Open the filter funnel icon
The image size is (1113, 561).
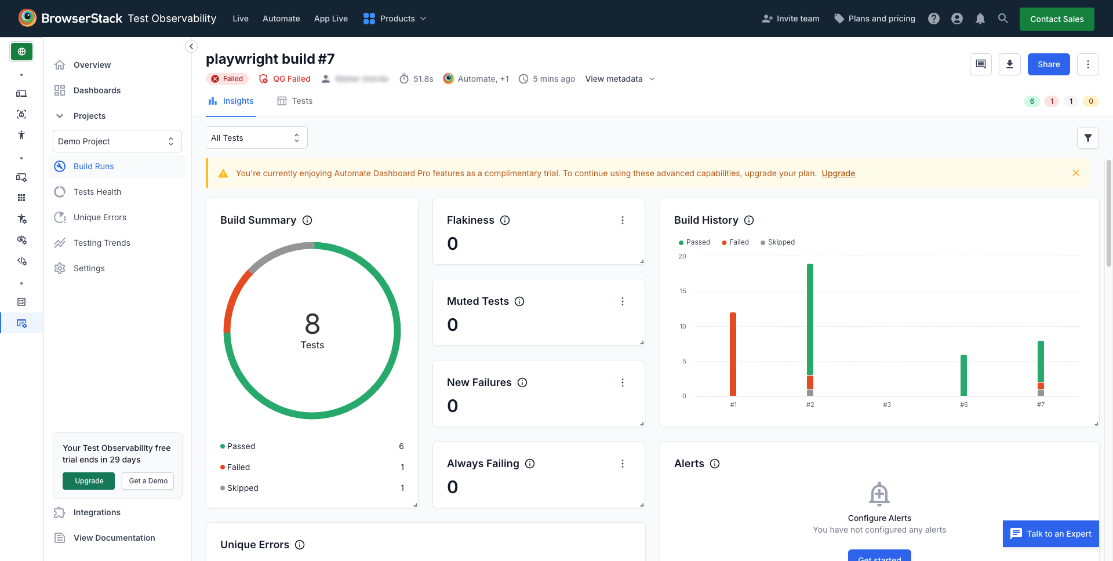(x=1087, y=138)
